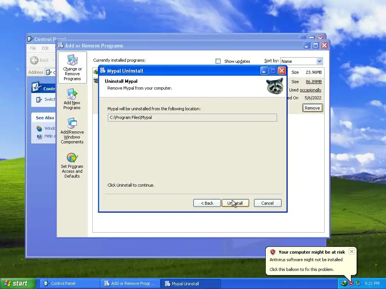Screen dimensions: 386x289
Task: Click the Start button
Action: [17, 284]
